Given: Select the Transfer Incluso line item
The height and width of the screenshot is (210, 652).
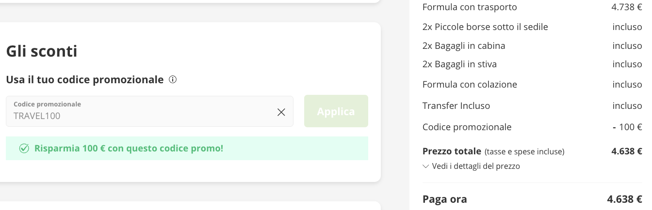Looking at the screenshot, I should pyautogui.click(x=456, y=105).
